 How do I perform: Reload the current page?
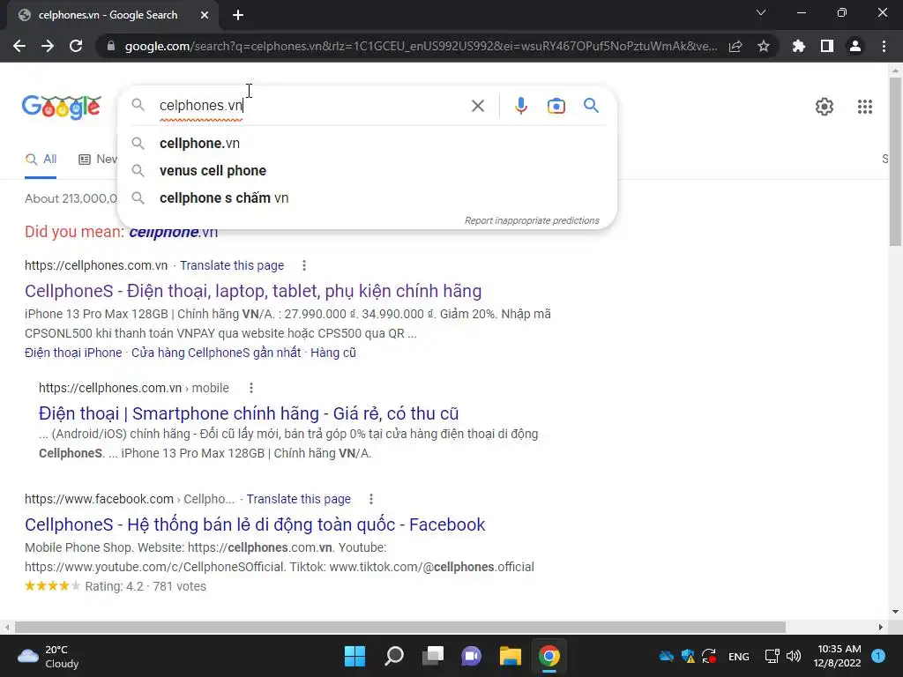point(76,46)
